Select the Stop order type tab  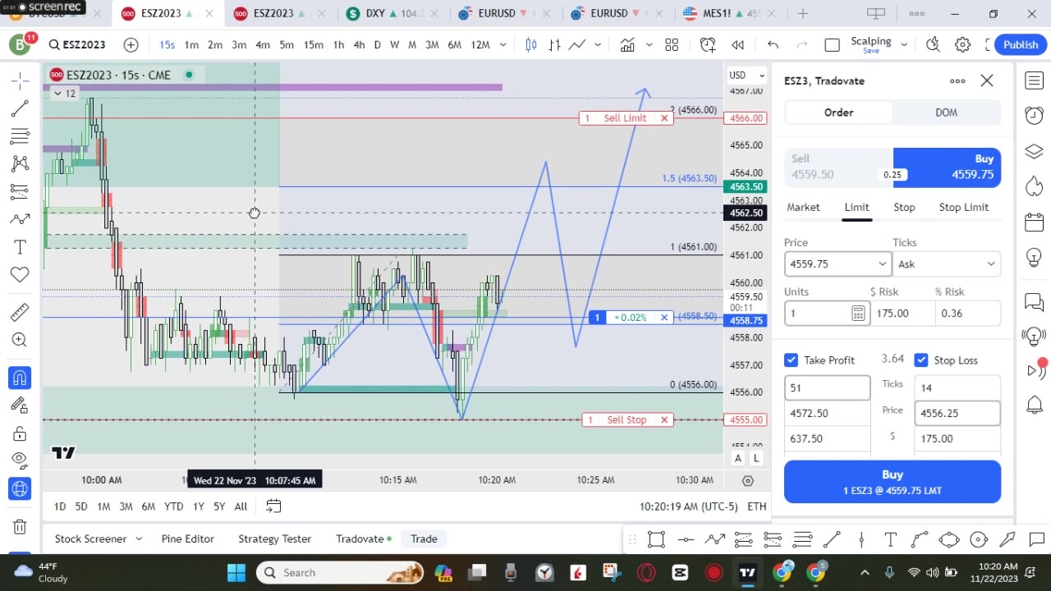904,208
